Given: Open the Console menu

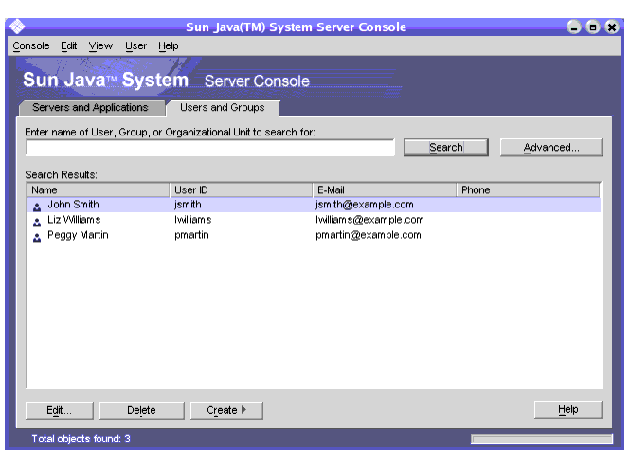Looking at the screenshot, I should pos(31,45).
